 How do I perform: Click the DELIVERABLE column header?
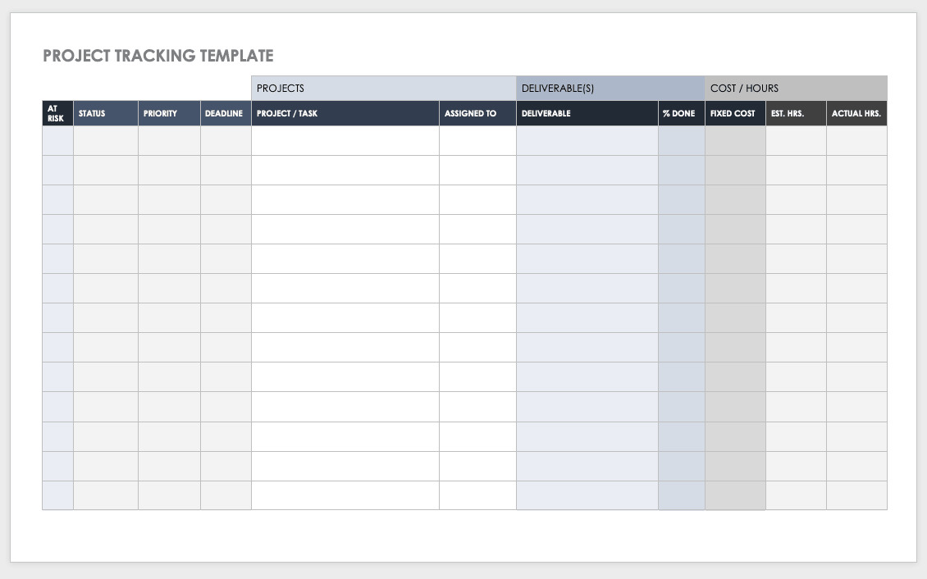click(x=587, y=113)
